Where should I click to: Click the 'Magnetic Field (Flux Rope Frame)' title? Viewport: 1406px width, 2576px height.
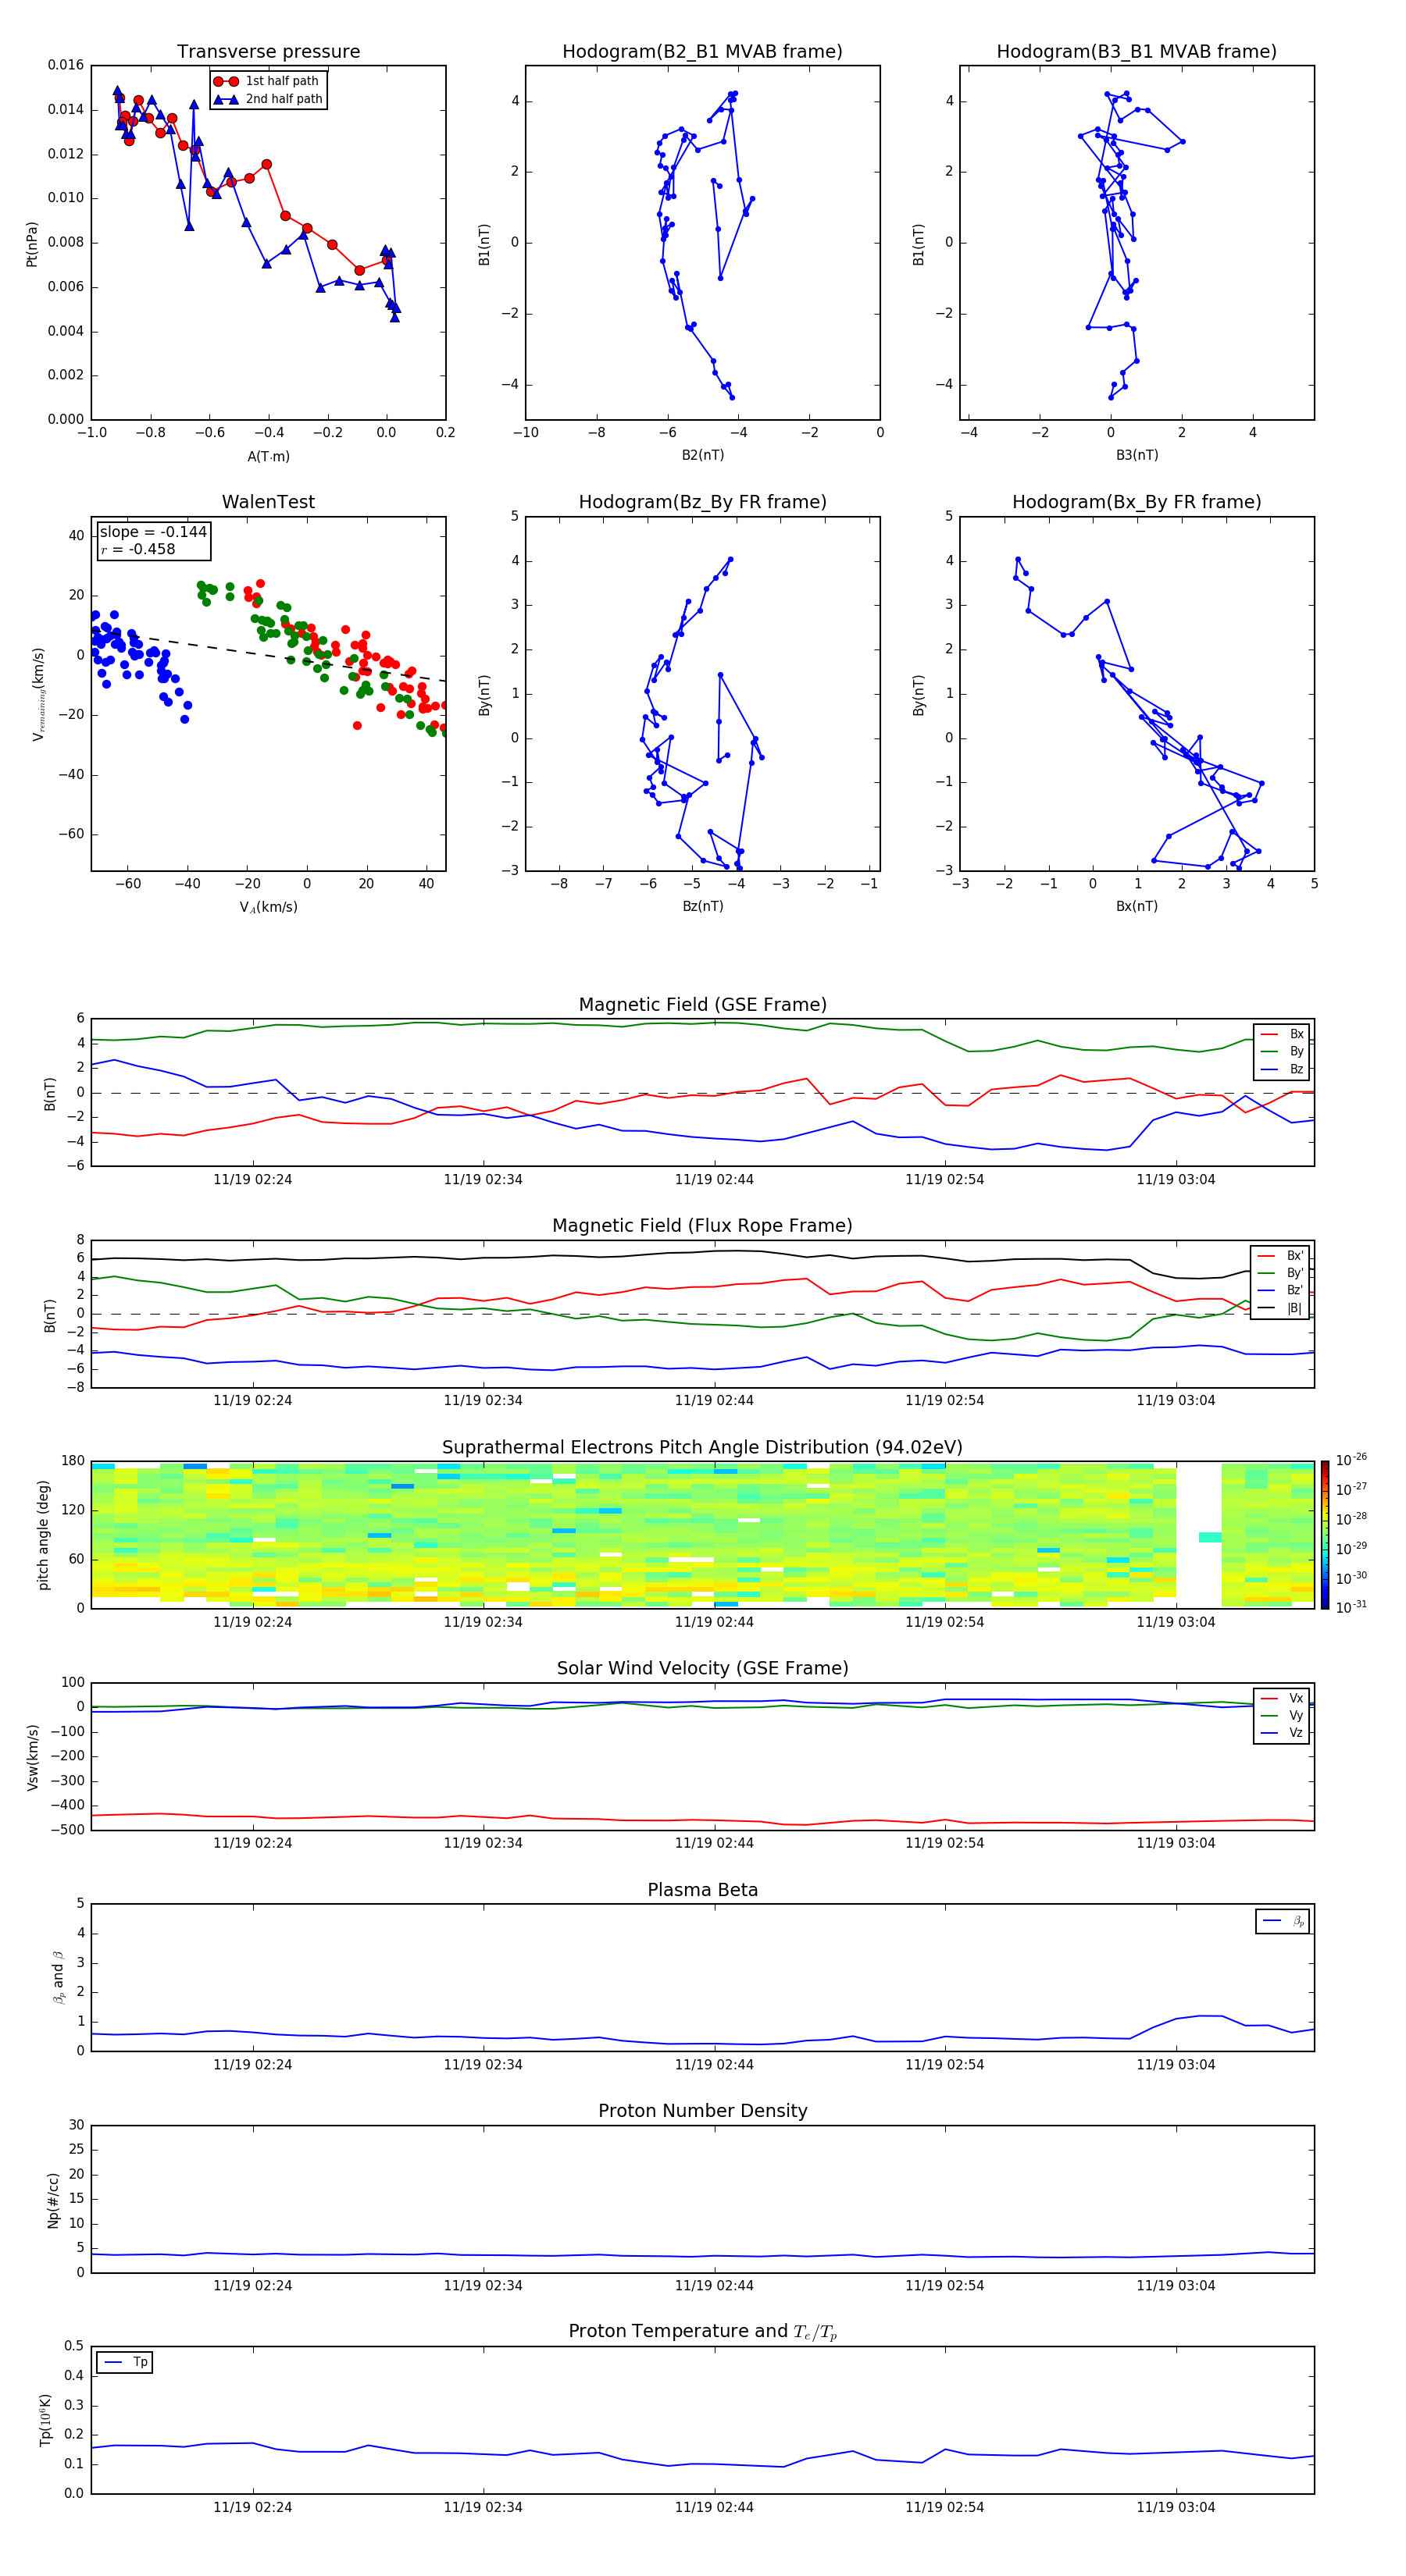(702, 1226)
